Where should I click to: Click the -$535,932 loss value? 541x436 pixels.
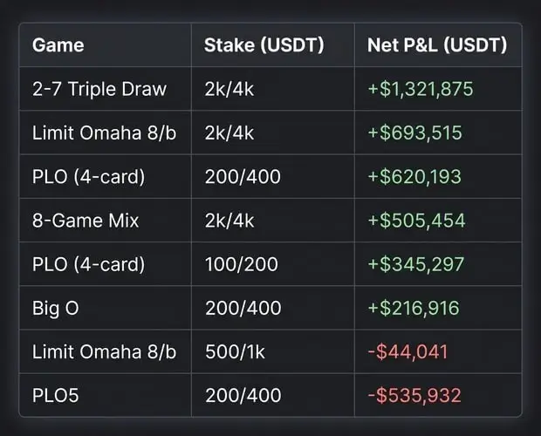(414, 396)
